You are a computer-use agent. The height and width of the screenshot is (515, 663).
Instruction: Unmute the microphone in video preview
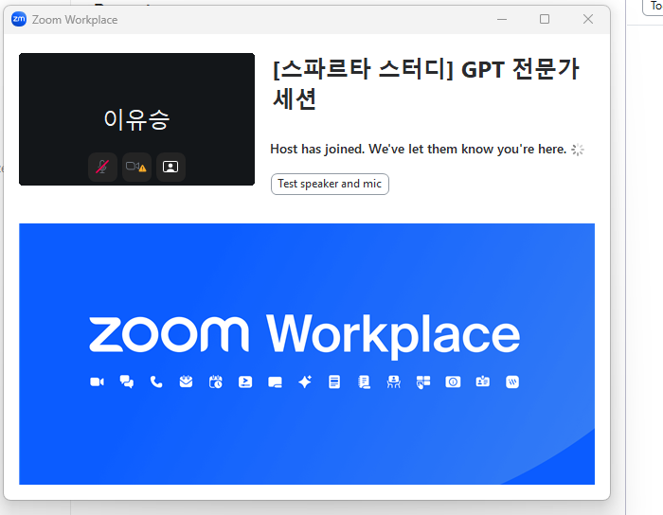click(x=102, y=167)
